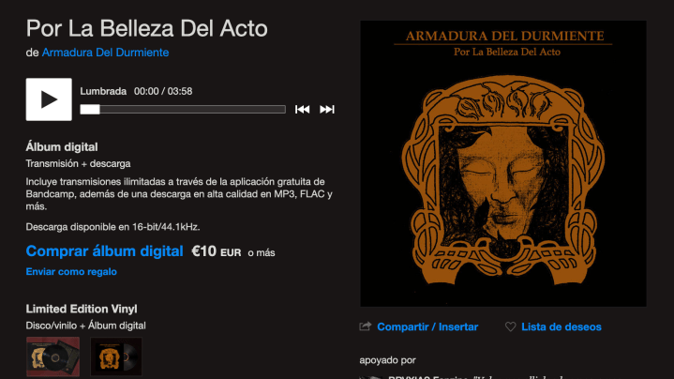Click the Álbum digital heading
The height and width of the screenshot is (379, 674).
click(62, 147)
